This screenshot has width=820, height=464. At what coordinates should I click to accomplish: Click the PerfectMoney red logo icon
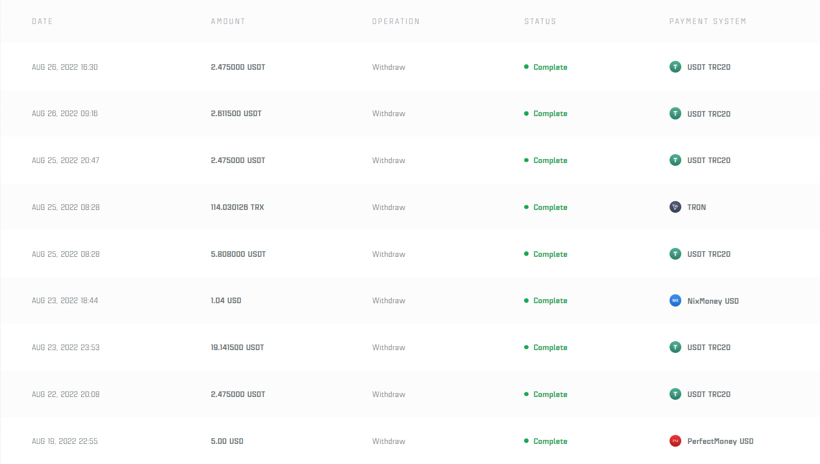[675, 441]
